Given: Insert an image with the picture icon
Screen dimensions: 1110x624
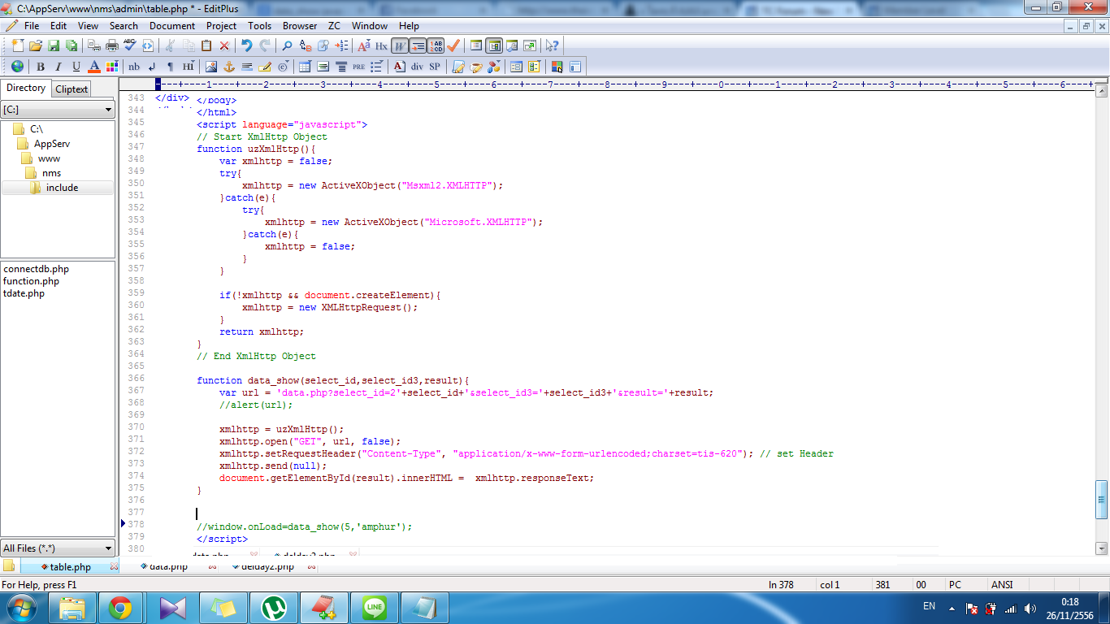Looking at the screenshot, I should pyautogui.click(x=210, y=67).
